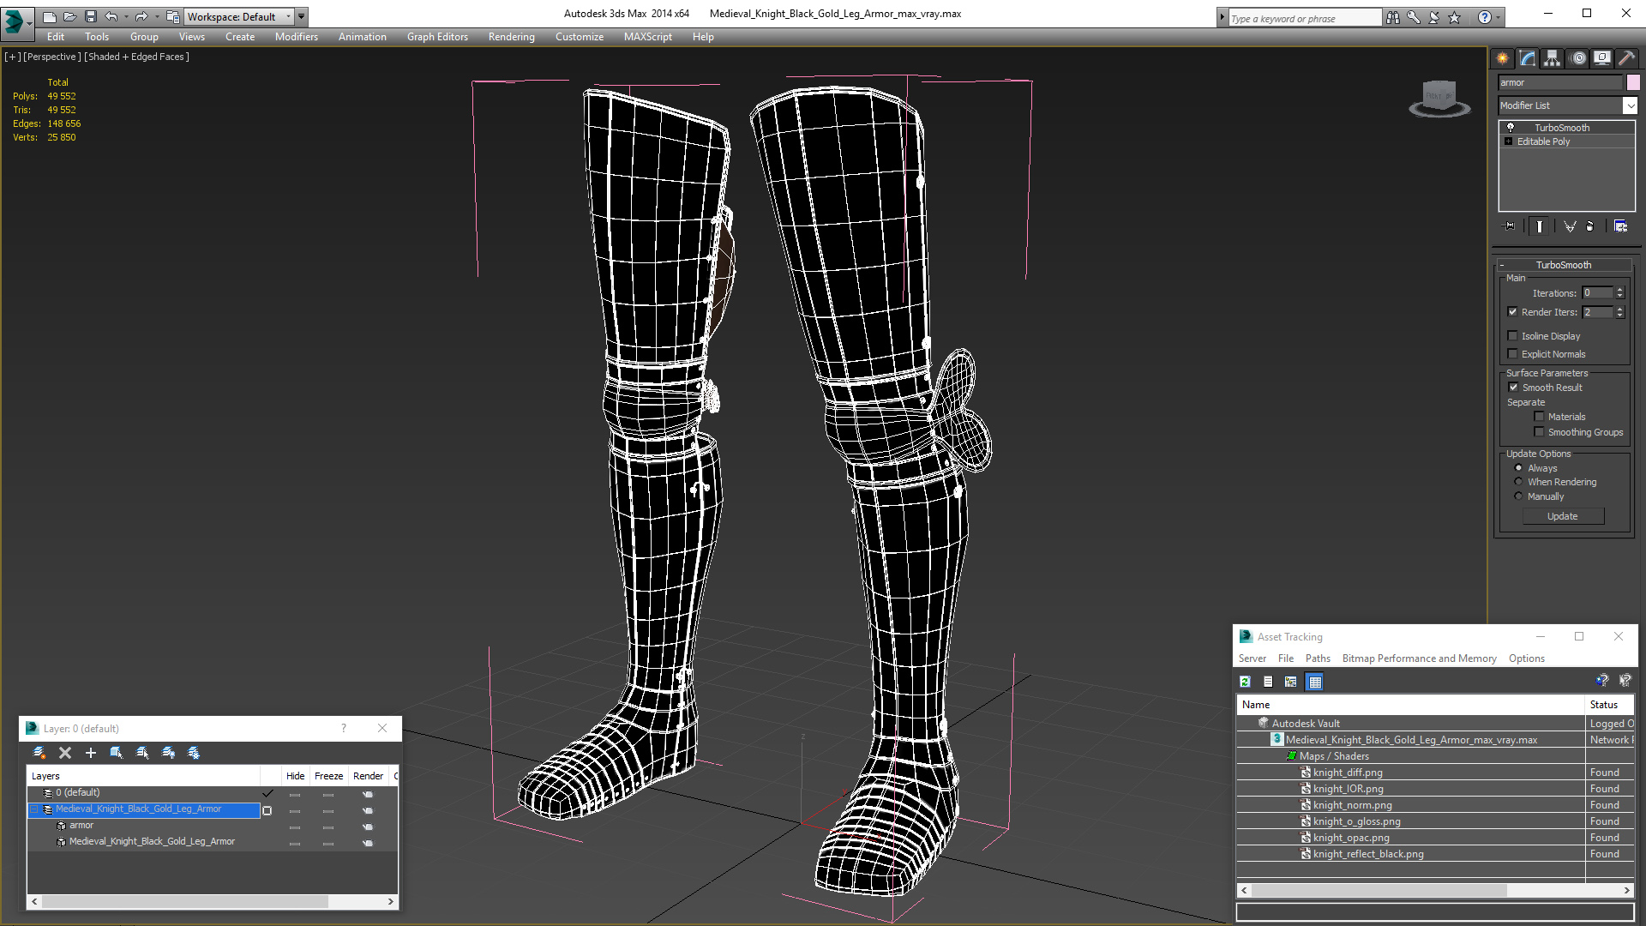Open Communication Center satellite icon
The image size is (1646, 926).
click(x=1434, y=17)
